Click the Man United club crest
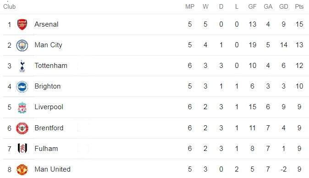Image resolution: width=309 pixels, height=178 pixels. click(22, 170)
